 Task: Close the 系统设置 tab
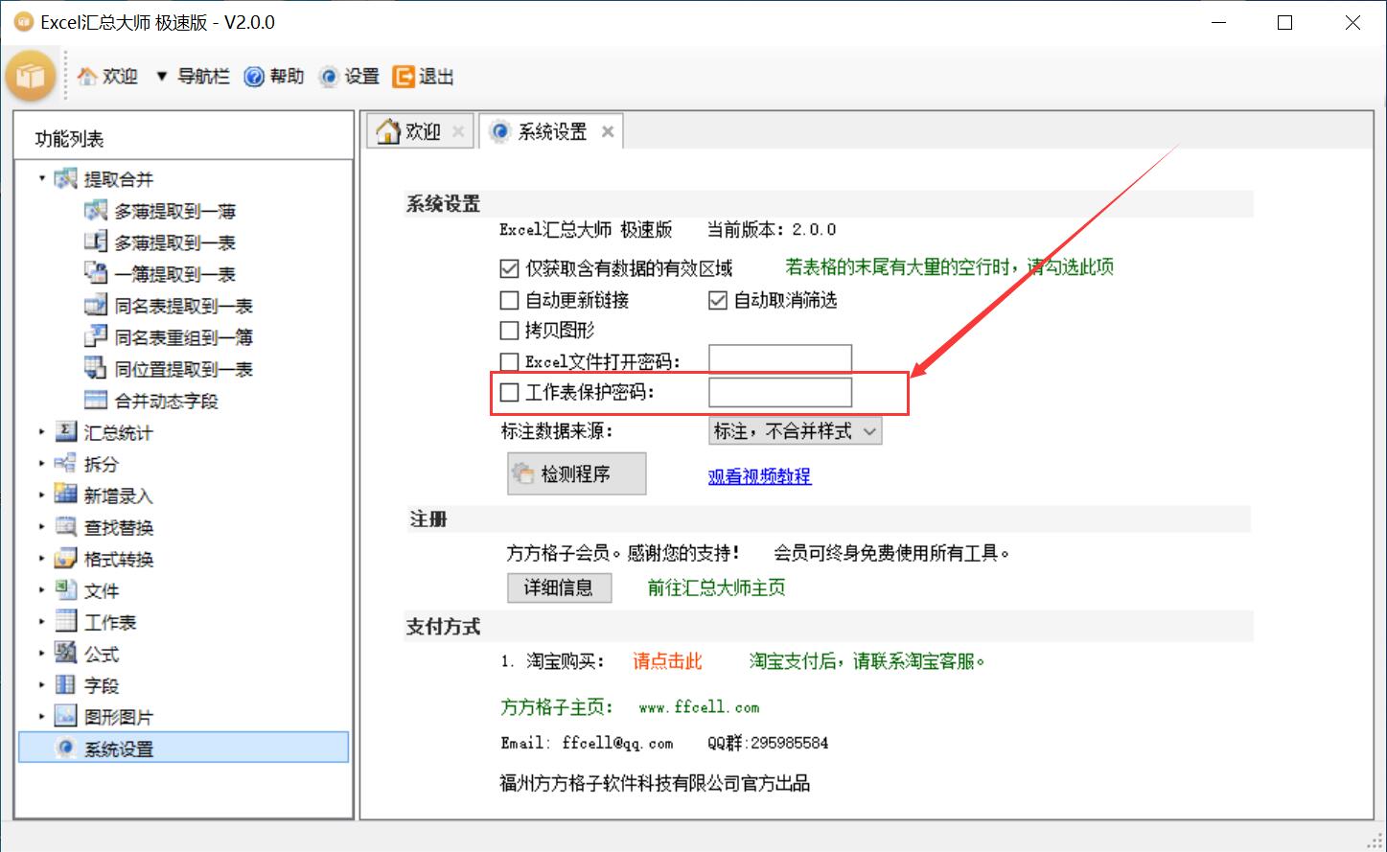tap(608, 131)
